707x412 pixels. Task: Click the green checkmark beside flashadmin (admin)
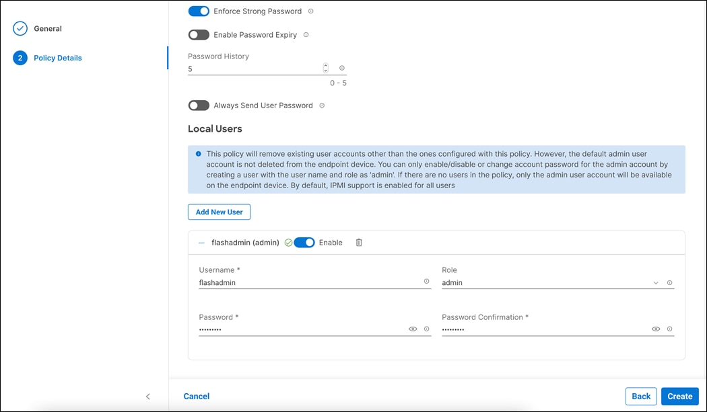[x=288, y=243]
